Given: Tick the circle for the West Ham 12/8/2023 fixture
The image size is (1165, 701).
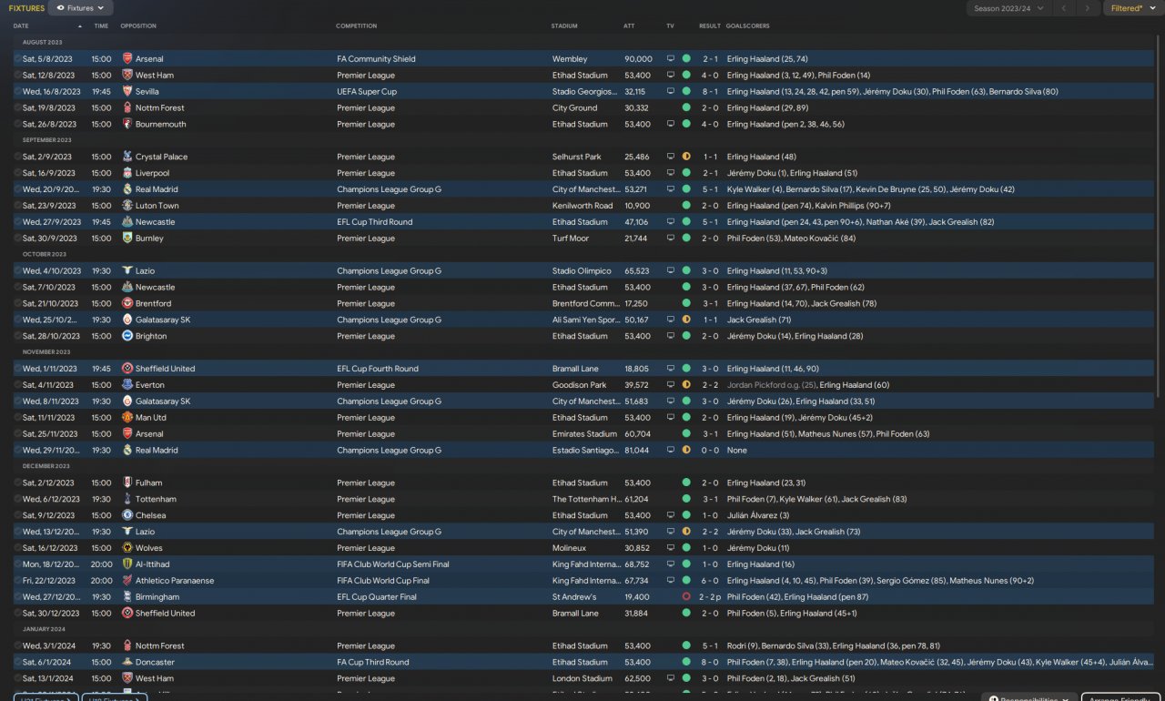Looking at the screenshot, I should [17, 76].
